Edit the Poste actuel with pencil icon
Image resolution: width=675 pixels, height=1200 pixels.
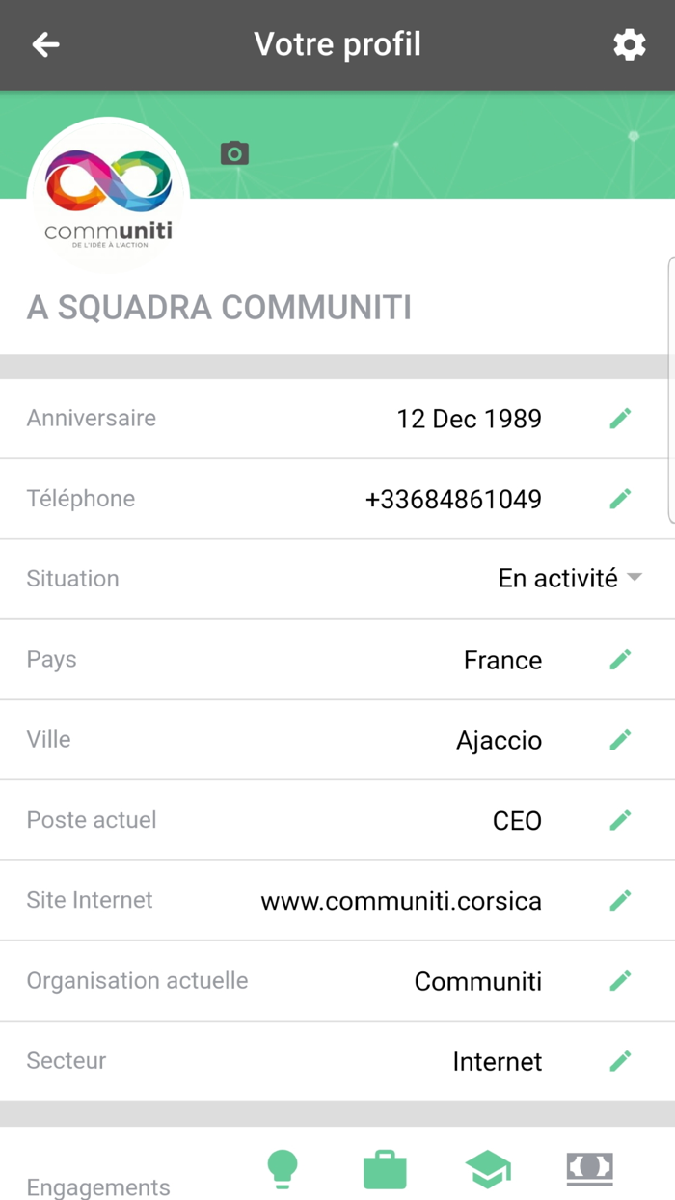tap(621, 819)
